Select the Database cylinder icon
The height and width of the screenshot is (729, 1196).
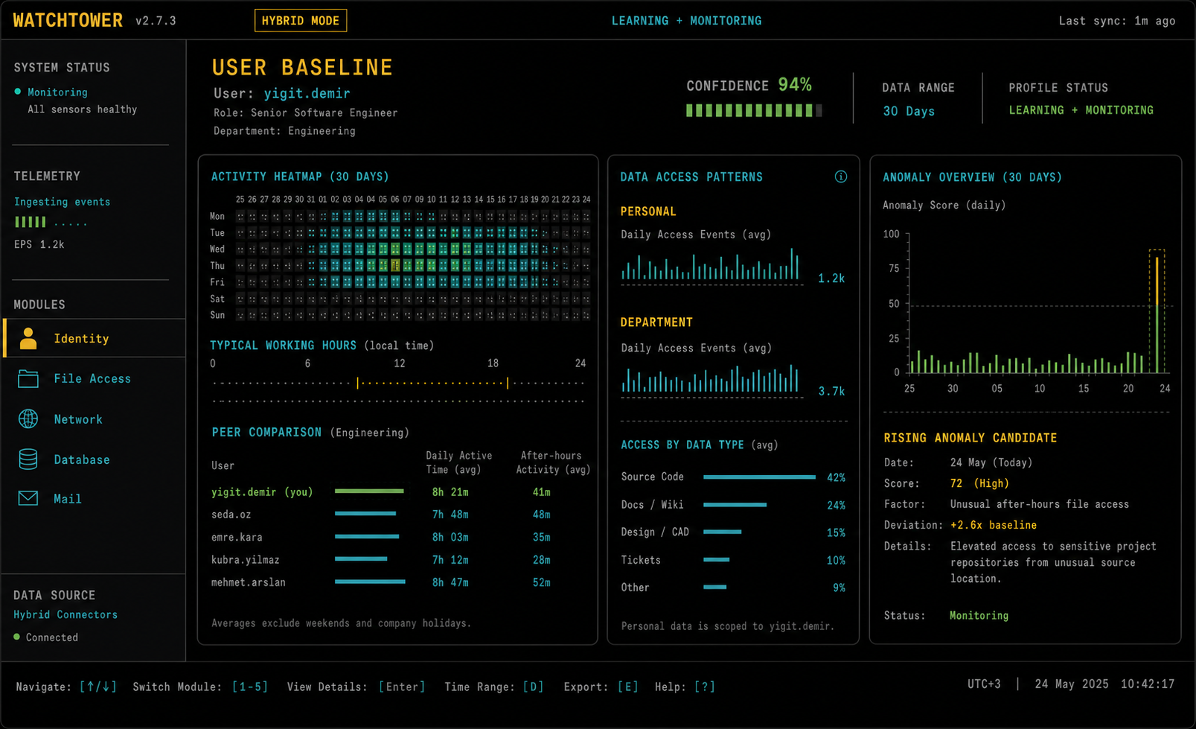click(x=28, y=459)
